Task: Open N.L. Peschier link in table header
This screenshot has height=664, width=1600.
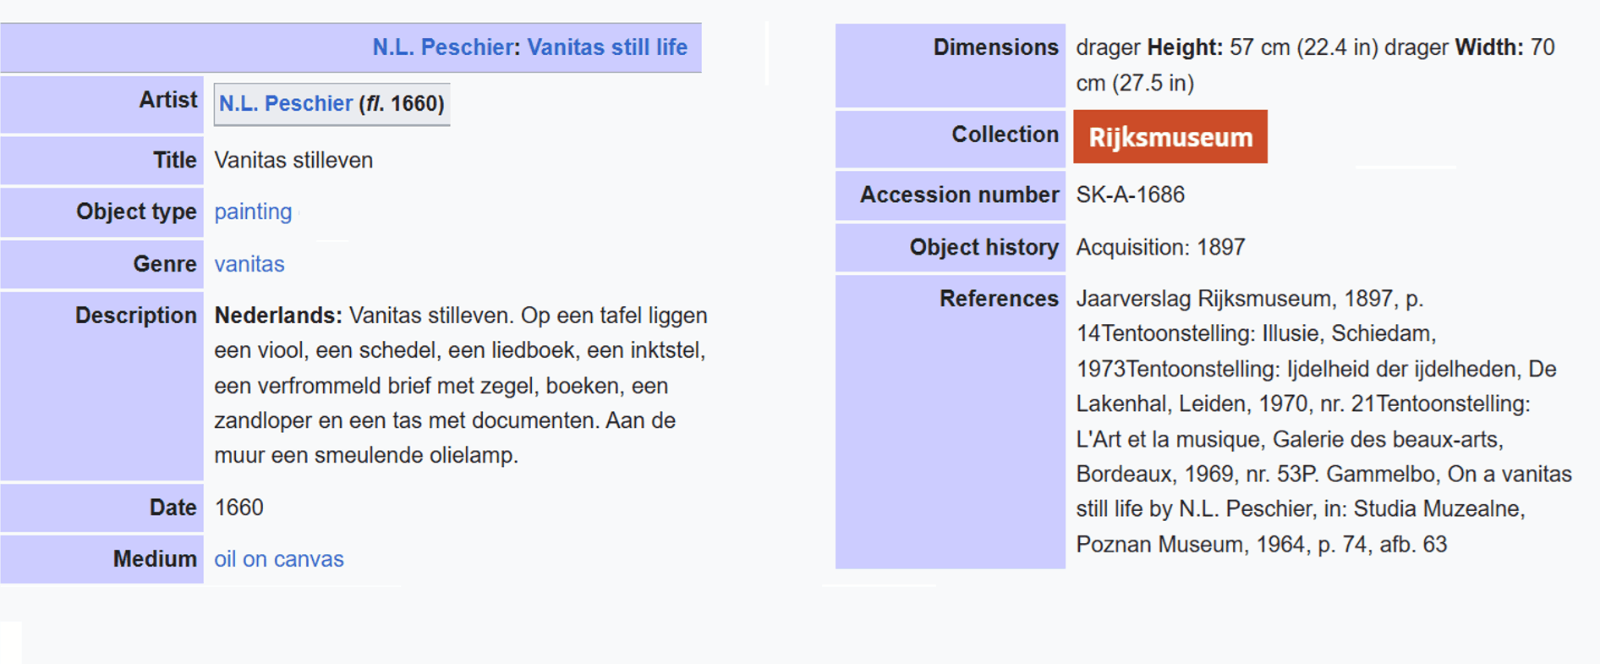Action: 442,47
